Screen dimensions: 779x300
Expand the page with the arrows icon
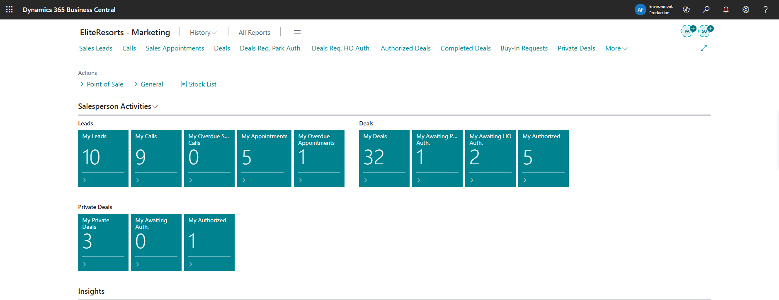coord(704,48)
